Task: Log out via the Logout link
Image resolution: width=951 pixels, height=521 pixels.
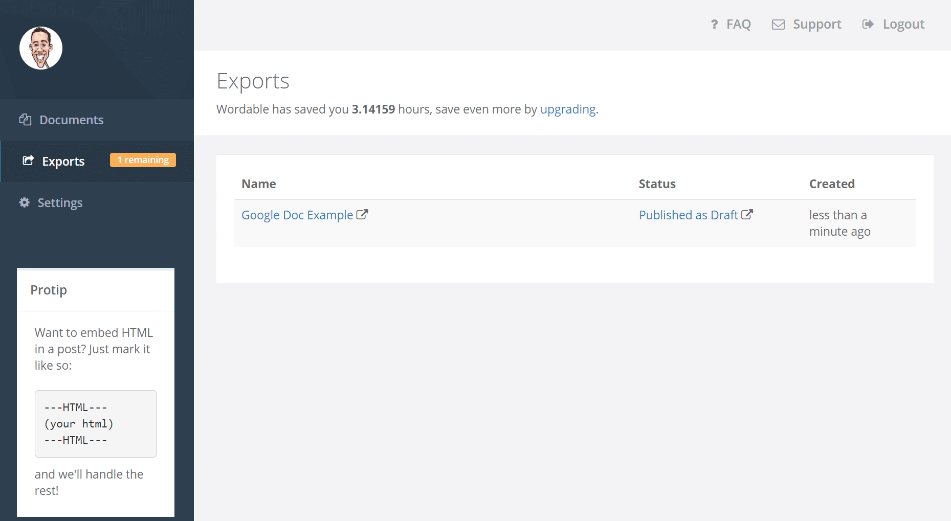Action: [x=903, y=24]
